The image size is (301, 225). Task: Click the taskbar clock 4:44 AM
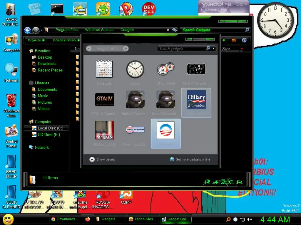coord(275,219)
